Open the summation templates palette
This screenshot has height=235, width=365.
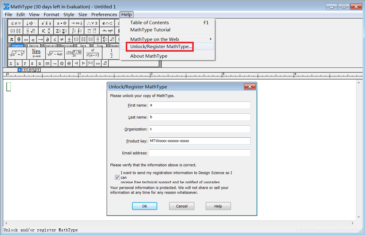pyautogui.click(x=61, y=31)
